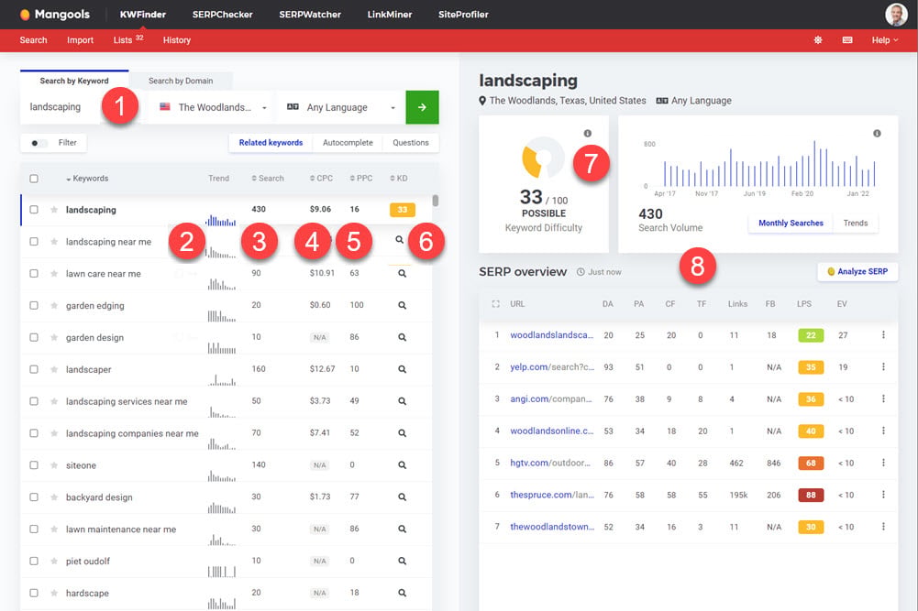Screen dimensions: 918x611
Task: Open the Any Language dropdown
Action: coord(341,107)
